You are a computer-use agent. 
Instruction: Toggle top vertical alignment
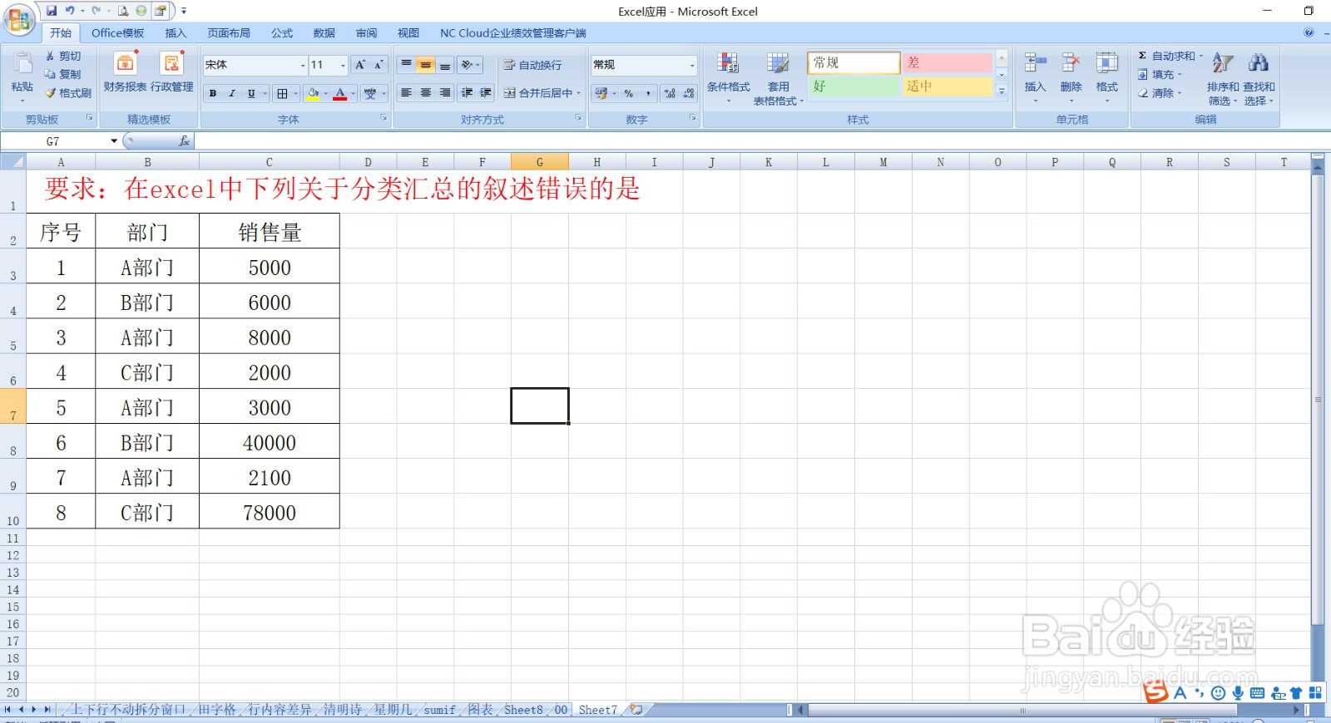(406, 65)
